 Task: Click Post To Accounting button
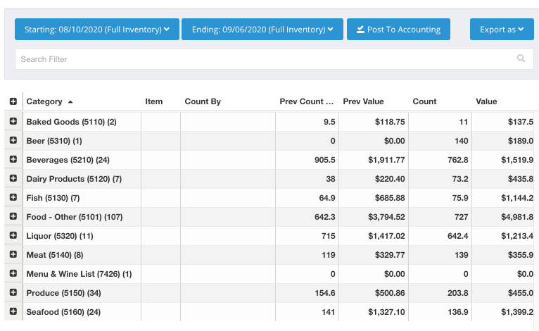click(398, 30)
